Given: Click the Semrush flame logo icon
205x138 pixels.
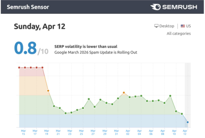Looking at the screenshot, I should pos(155,7).
